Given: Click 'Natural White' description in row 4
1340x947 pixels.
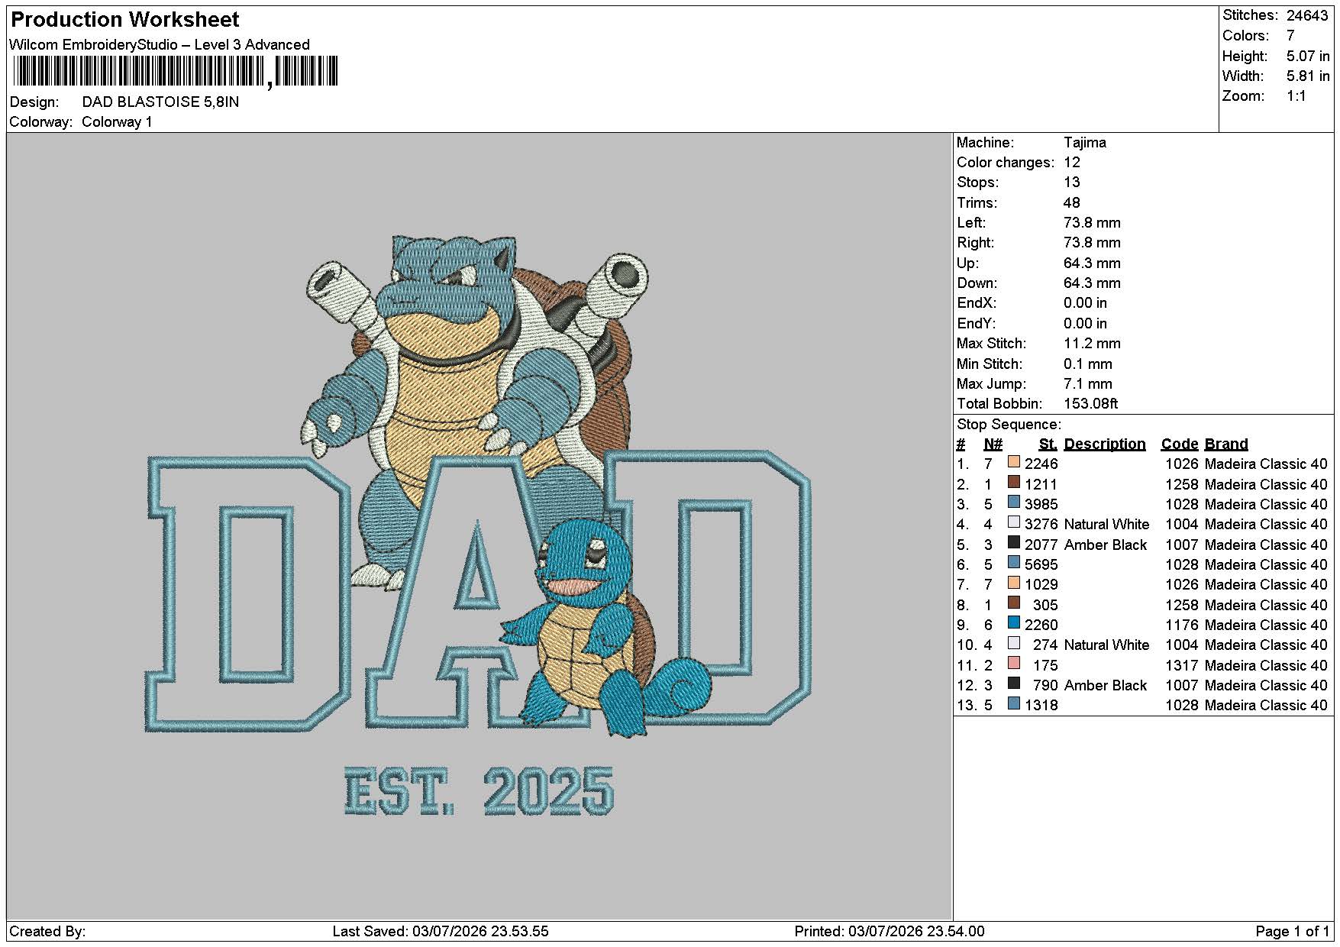Looking at the screenshot, I should point(1106,524).
